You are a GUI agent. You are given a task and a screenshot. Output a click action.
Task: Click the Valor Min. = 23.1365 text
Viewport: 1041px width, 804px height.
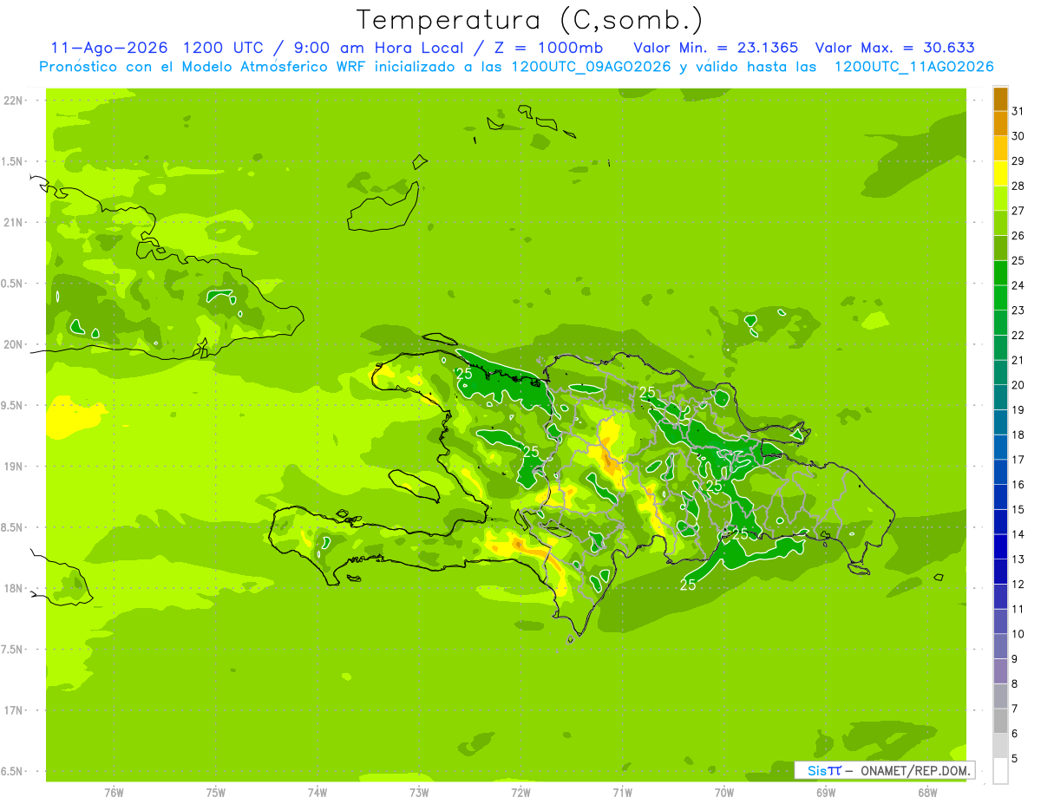click(716, 48)
